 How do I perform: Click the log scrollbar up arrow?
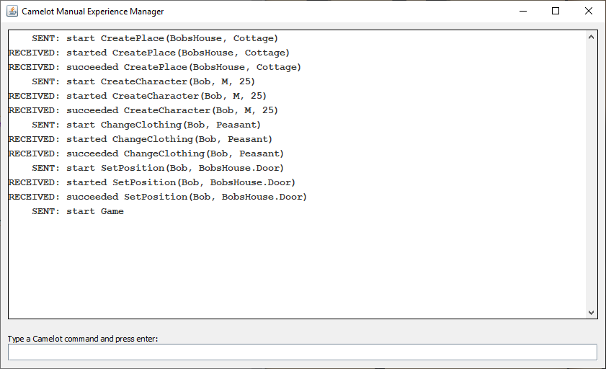click(x=591, y=37)
